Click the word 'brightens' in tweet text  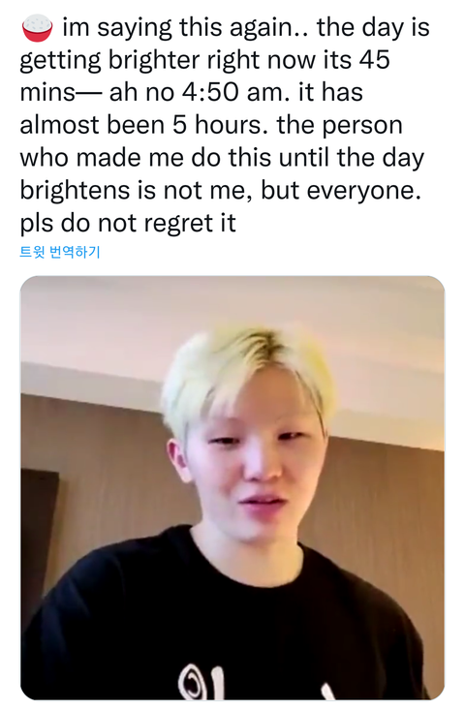coord(76,191)
